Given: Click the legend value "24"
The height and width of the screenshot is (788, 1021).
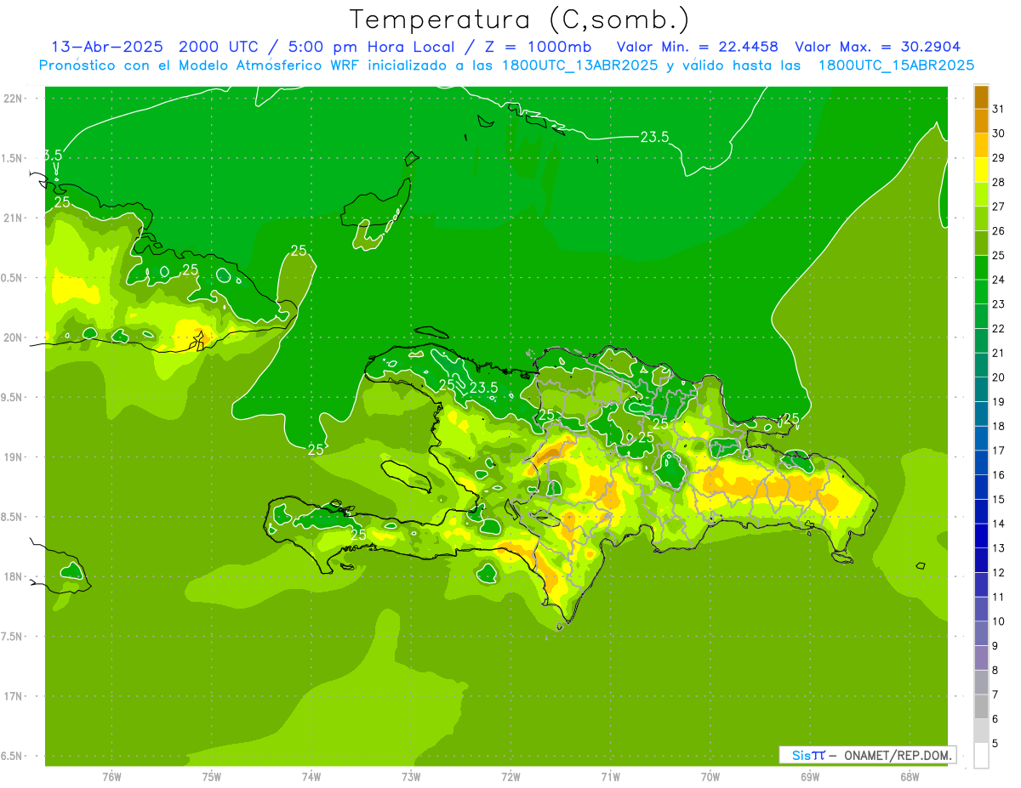Looking at the screenshot, I should [998, 280].
